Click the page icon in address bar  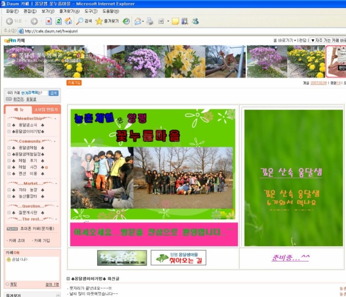point(21,31)
